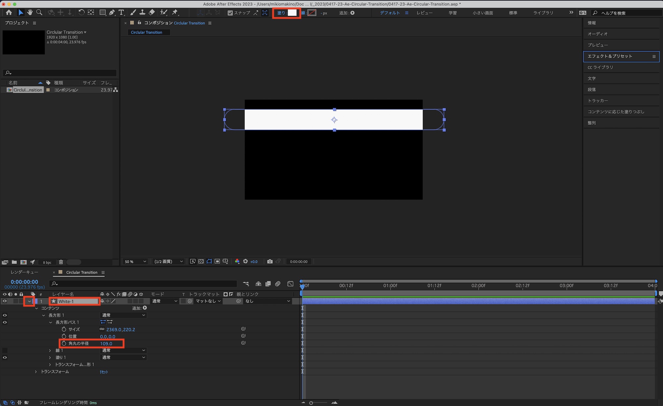The image size is (663, 406).
Task: Select the Puppet Pin tool
Action: [175, 13]
